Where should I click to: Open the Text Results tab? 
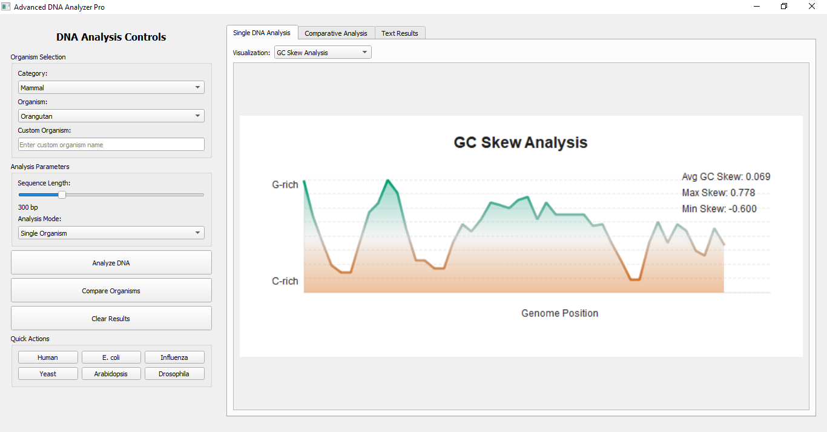400,33
